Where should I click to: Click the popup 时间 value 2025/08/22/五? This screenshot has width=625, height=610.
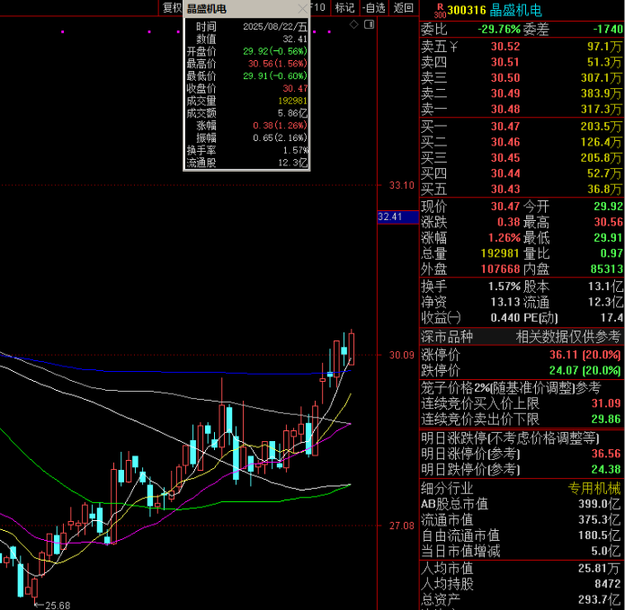pos(275,27)
